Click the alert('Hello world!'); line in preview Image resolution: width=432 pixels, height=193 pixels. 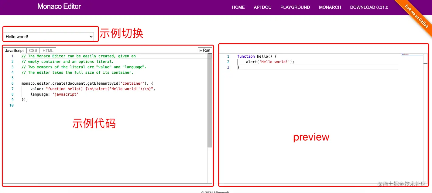pos(270,62)
